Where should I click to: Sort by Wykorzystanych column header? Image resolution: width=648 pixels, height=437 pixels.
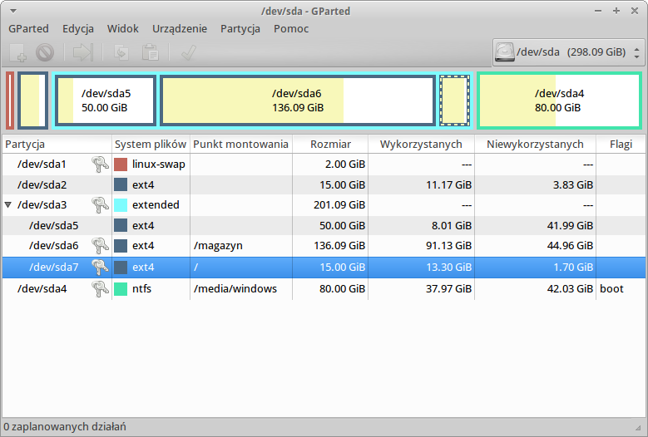421,144
